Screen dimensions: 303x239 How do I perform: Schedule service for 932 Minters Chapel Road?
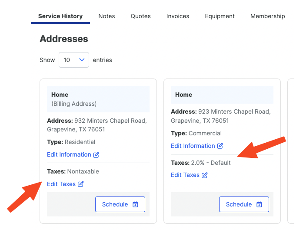coord(120,204)
